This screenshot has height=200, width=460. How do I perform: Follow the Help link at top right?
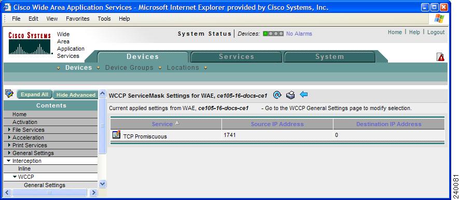[414, 32]
